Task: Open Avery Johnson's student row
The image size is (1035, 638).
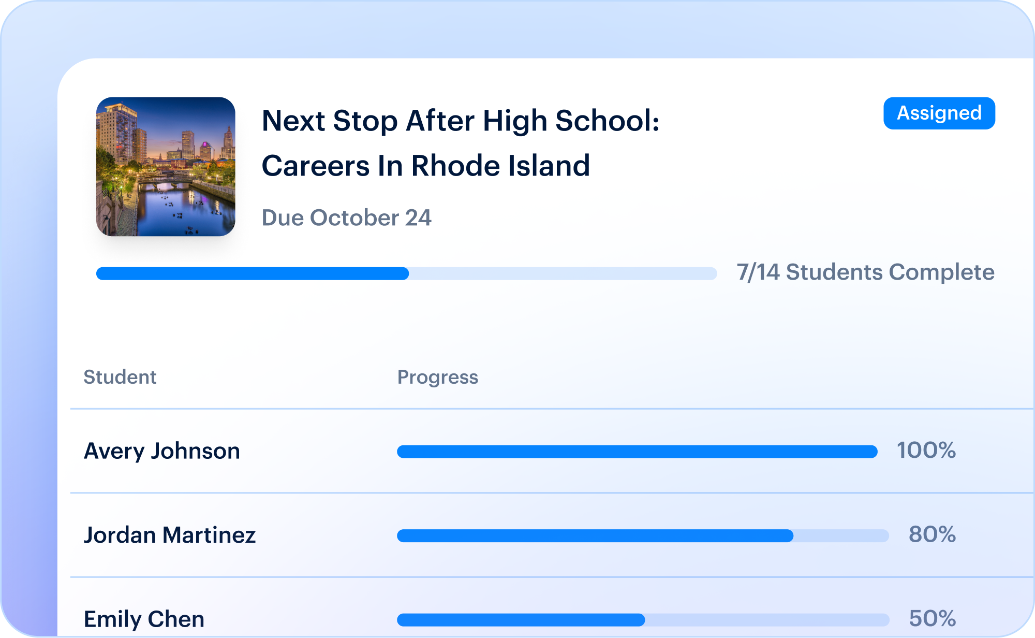Action: [x=552, y=451]
